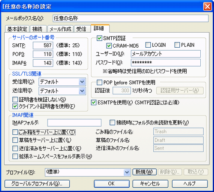The image size is (214, 192).
Task: Switch to the メール作成 tab
Action: [60, 29]
